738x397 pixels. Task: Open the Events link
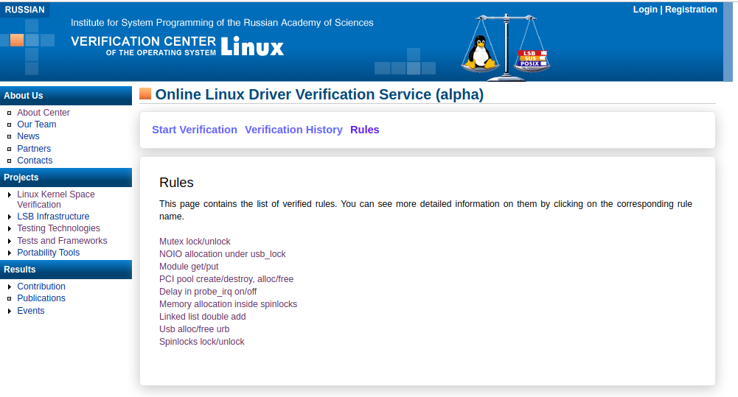pyautogui.click(x=30, y=311)
